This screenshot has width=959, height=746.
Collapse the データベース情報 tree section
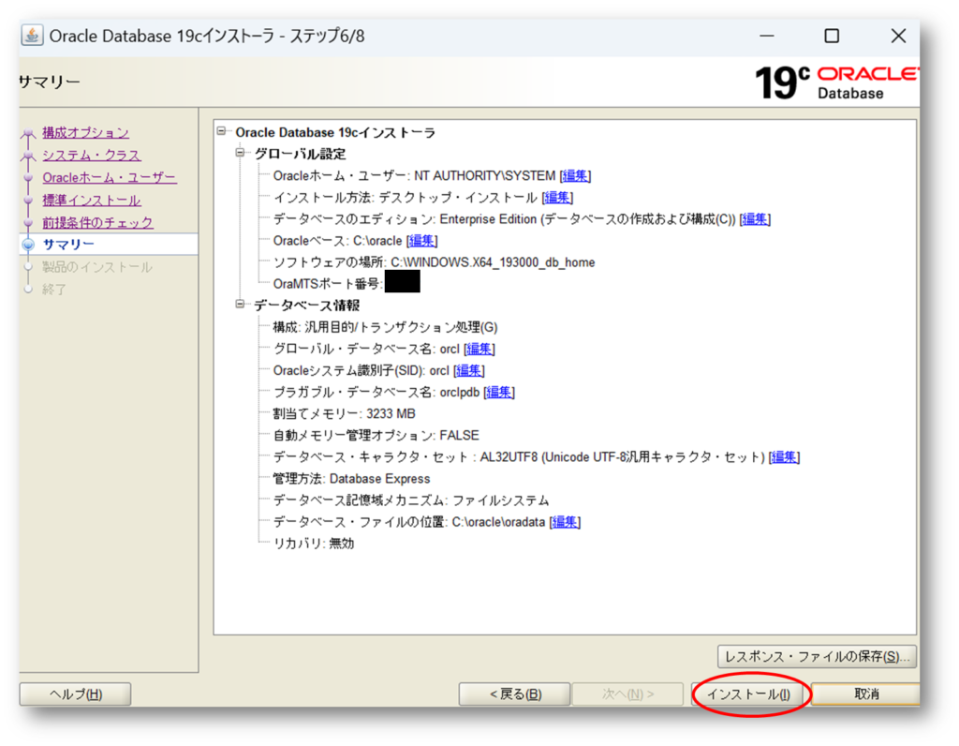point(241,305)
